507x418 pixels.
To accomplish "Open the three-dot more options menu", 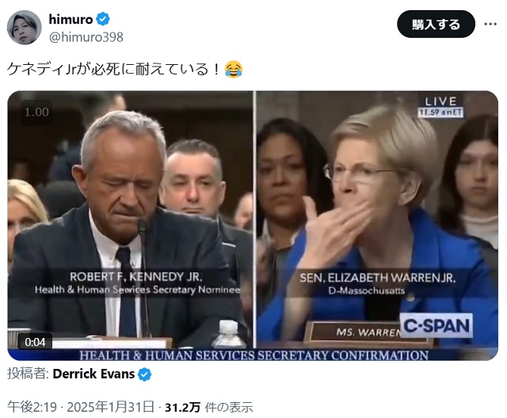I will [490, 24].
